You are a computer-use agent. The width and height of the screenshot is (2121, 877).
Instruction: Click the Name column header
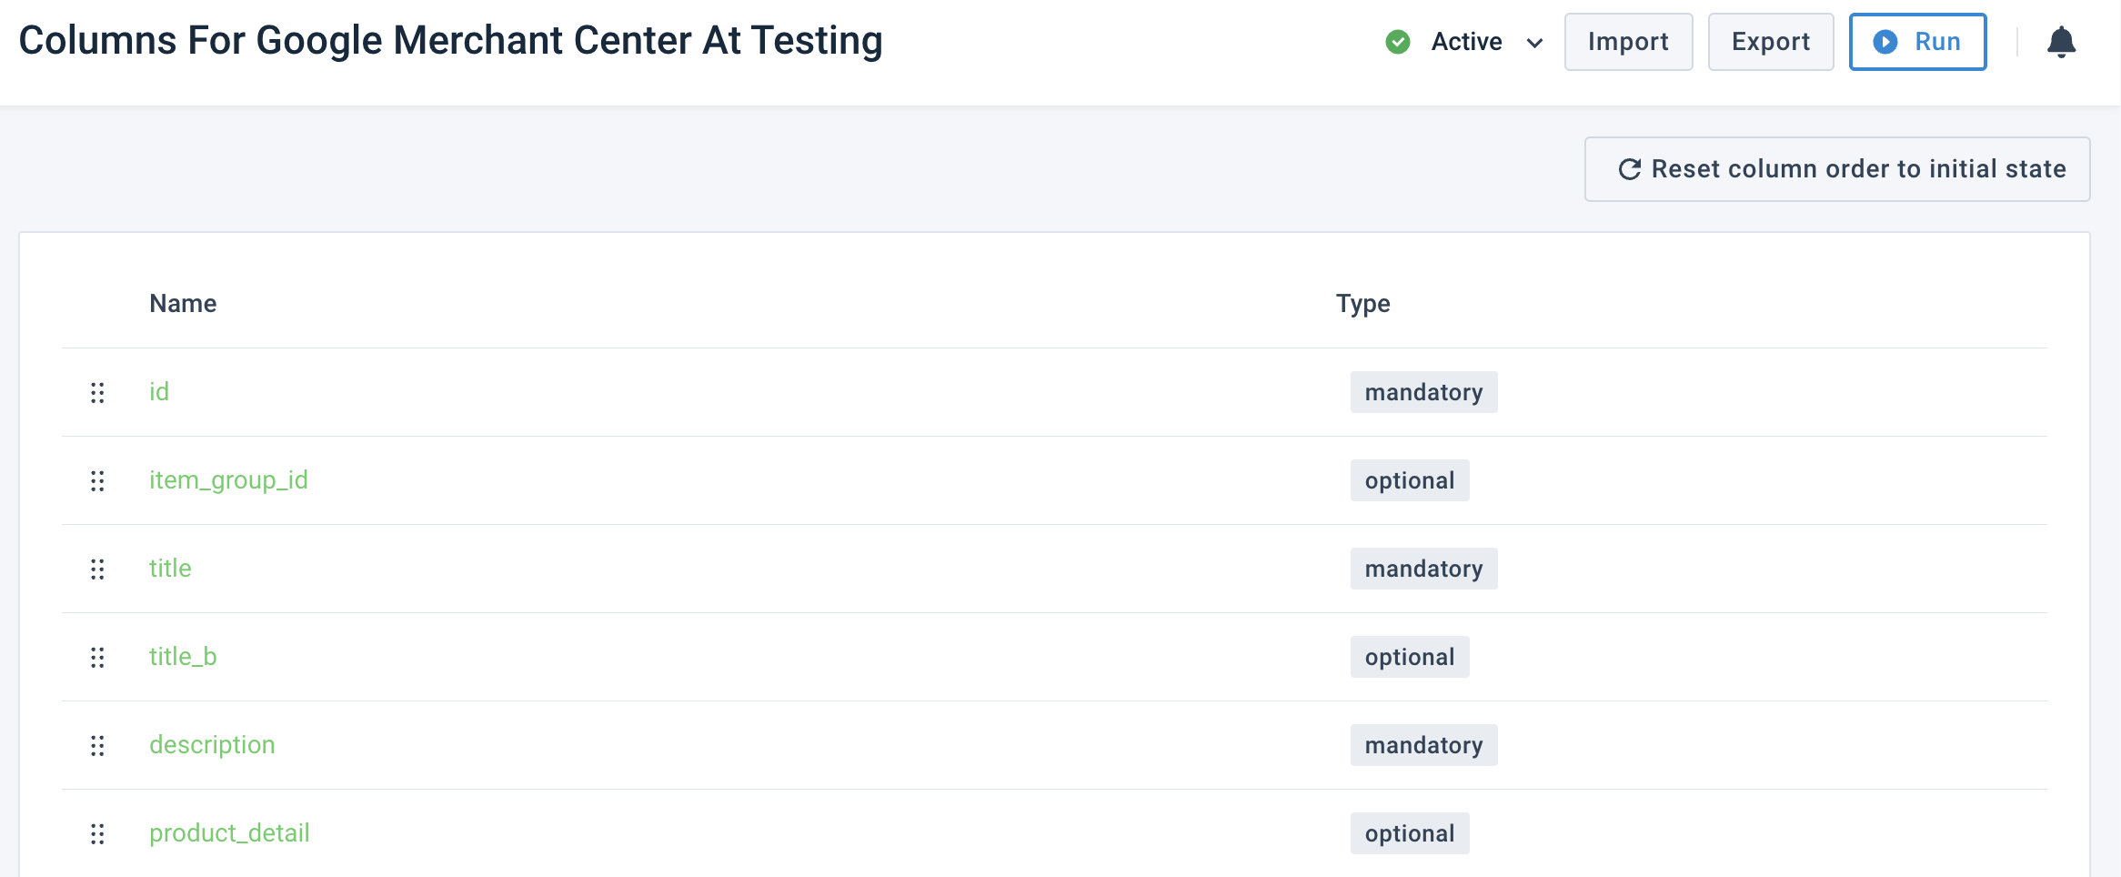point(183,303)
